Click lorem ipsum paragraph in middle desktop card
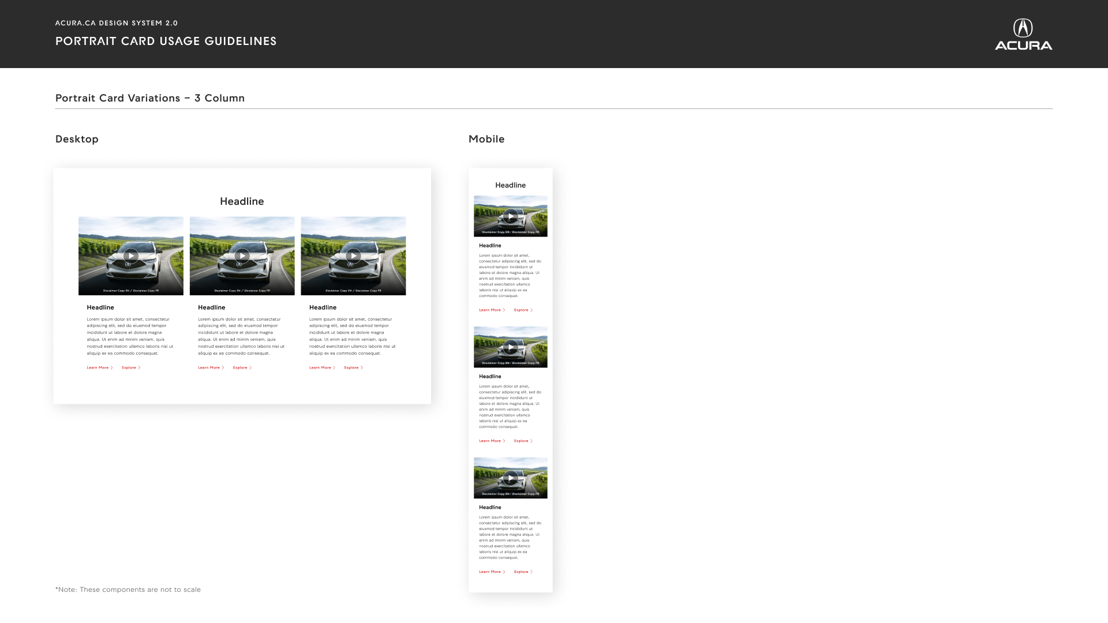Viewport: 1108px width, 623px height. pos(241,336)
